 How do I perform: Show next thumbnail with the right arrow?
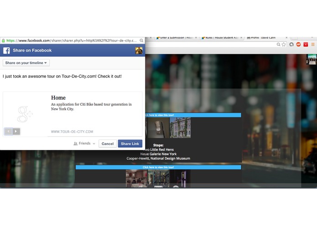click(16, 131)
